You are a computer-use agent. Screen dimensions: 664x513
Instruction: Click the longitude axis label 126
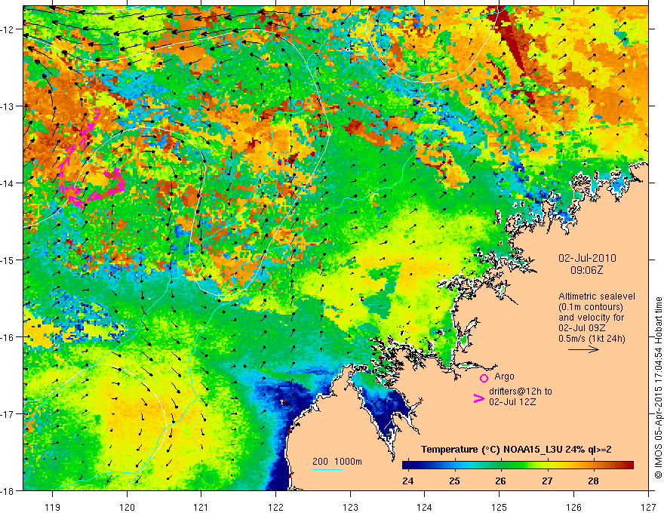[x=573, y=507]
